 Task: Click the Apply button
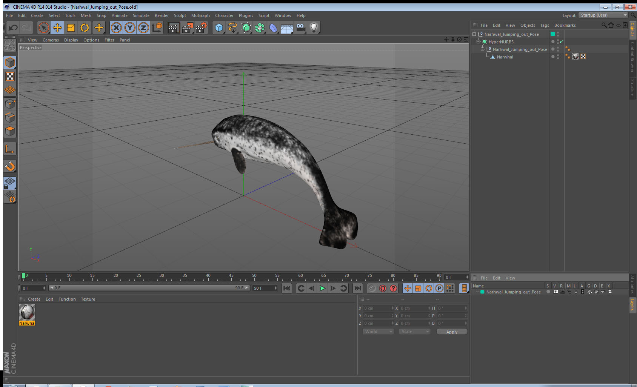click(x=452, y=332)
